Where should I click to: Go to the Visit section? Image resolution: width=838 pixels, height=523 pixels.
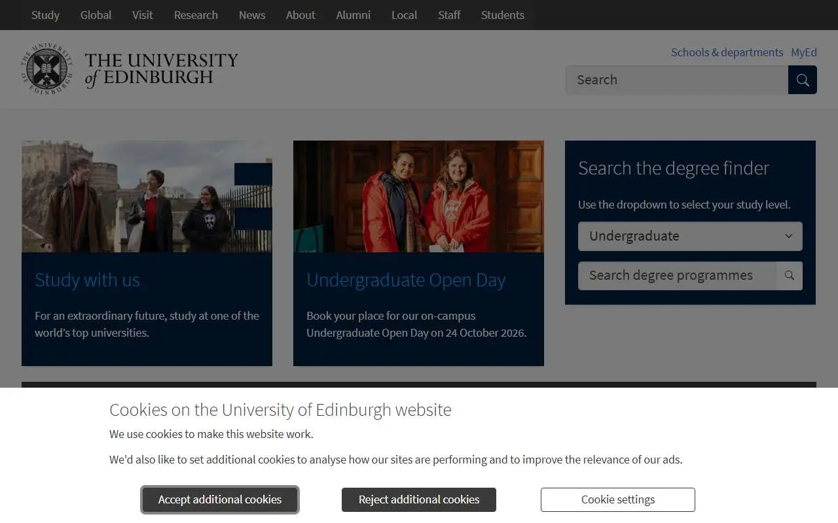(x=143, y=15)
